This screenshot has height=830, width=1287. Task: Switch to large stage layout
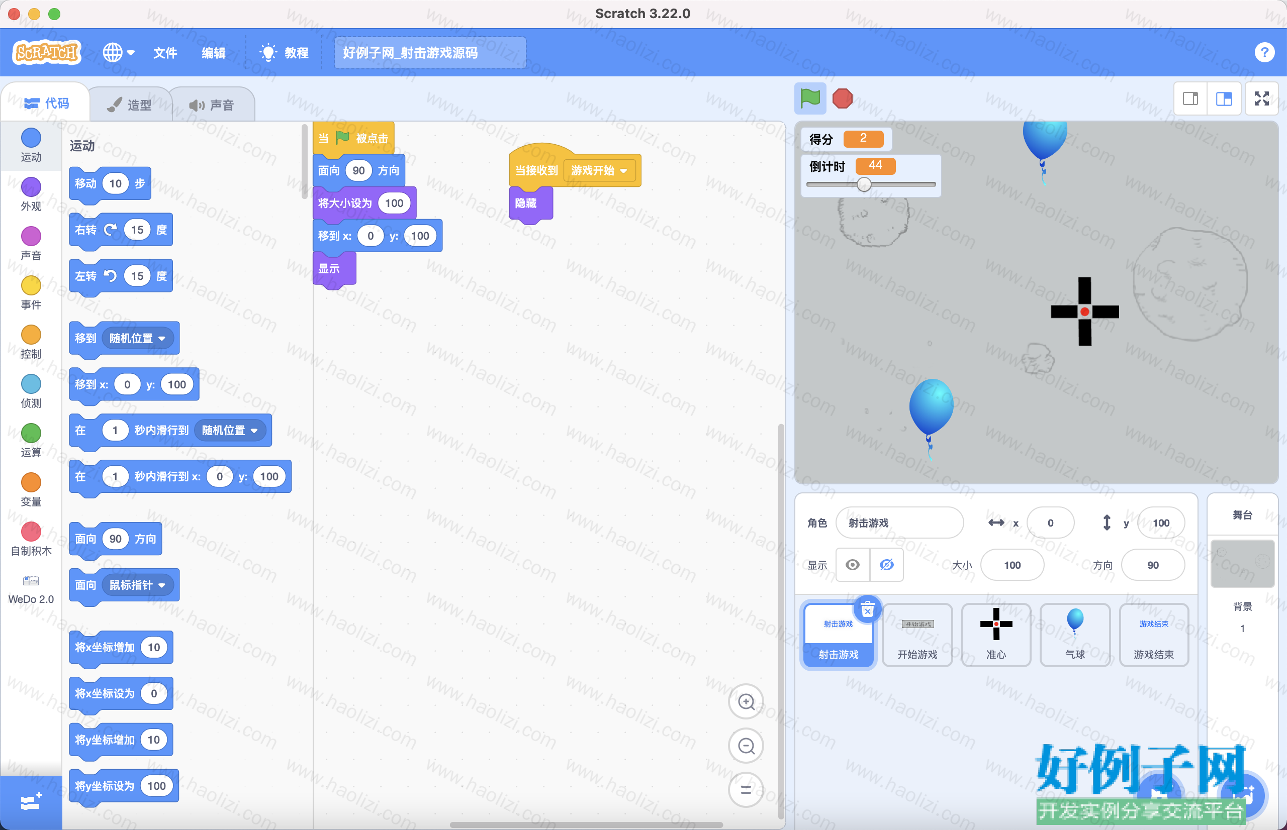(x=1224, y=98)
